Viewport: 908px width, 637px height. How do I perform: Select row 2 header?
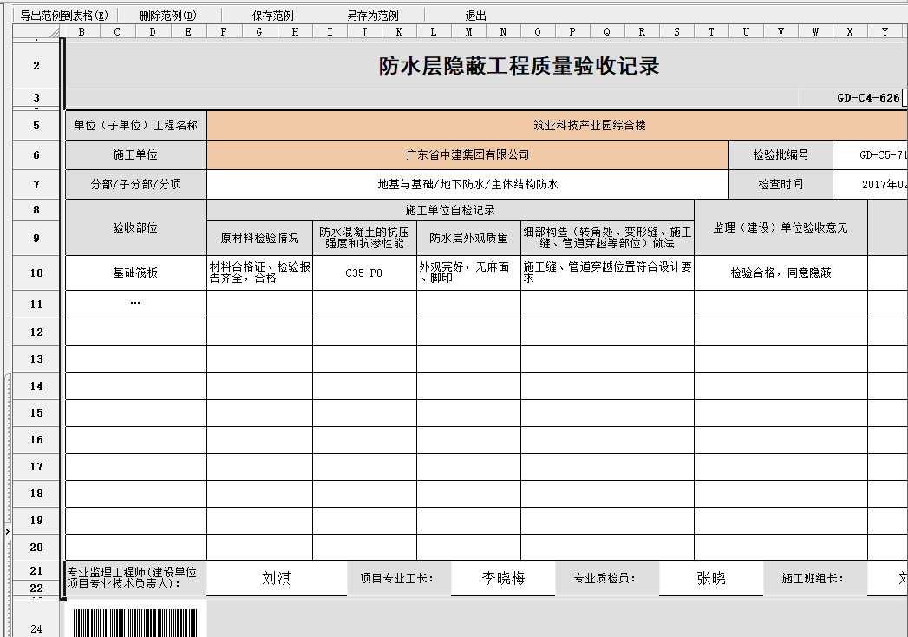point(36,65)
